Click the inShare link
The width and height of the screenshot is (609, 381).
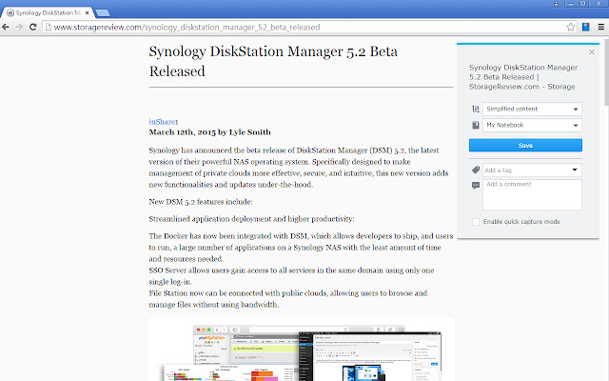tap(162, 122)
